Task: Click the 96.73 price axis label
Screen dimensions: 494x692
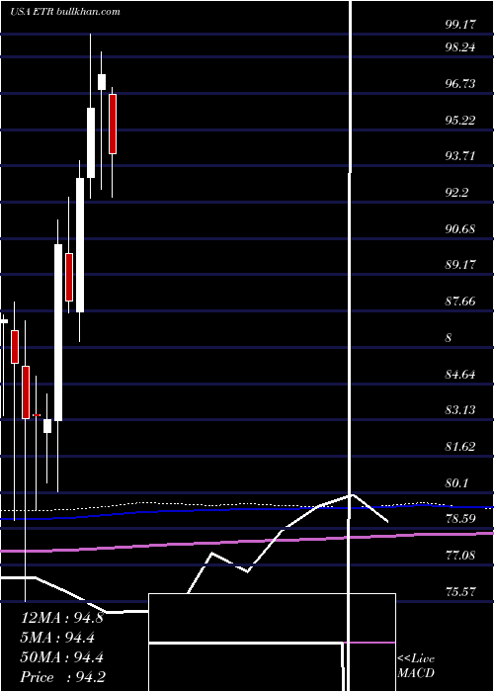Action: click(x=460, y=84)
